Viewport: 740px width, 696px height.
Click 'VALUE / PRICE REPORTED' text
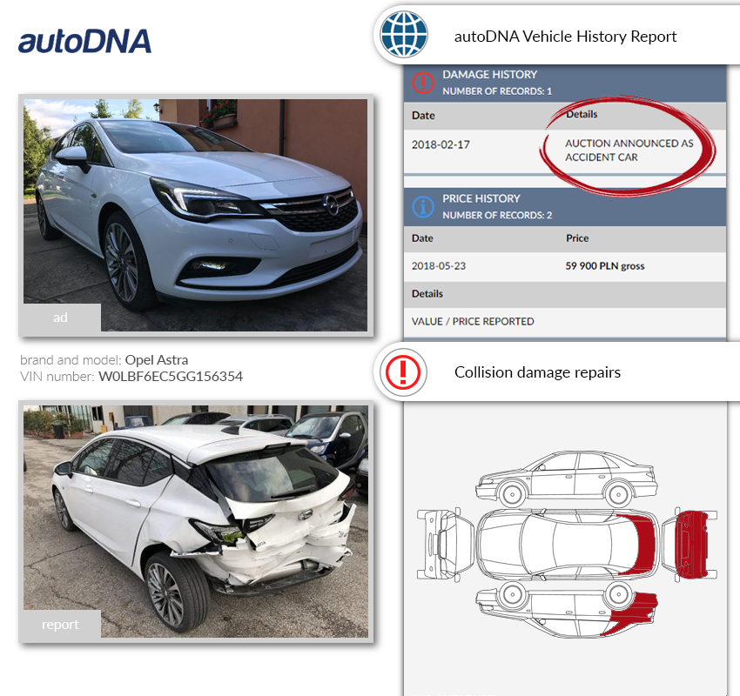pos(473,322)
